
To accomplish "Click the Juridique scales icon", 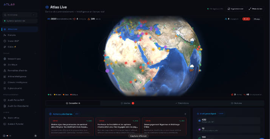I will [5, 65].
